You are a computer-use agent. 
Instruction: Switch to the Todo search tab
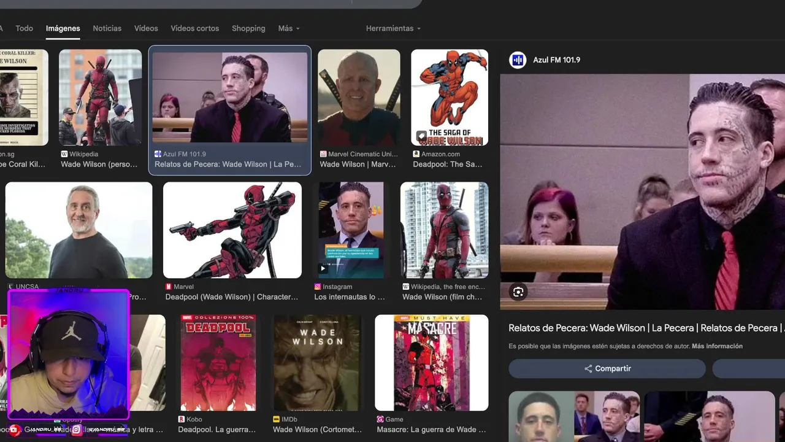24,28
